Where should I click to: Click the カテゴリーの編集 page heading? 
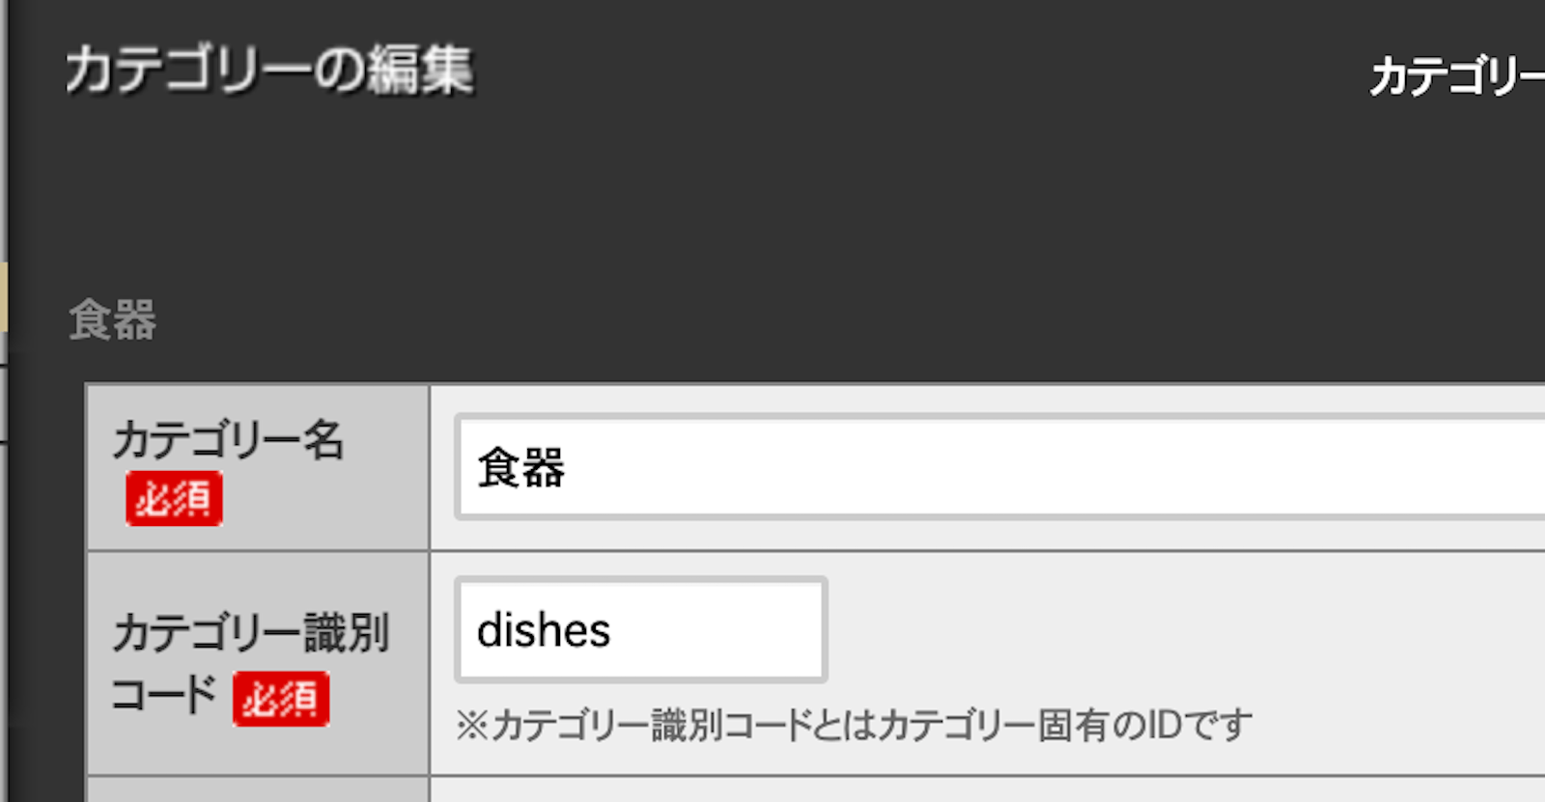(269, 70)
